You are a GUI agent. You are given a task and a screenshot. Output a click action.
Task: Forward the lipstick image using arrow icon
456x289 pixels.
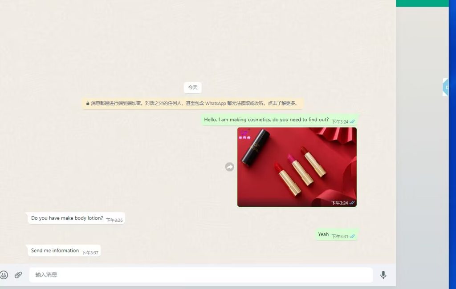[x=229, y=167]
